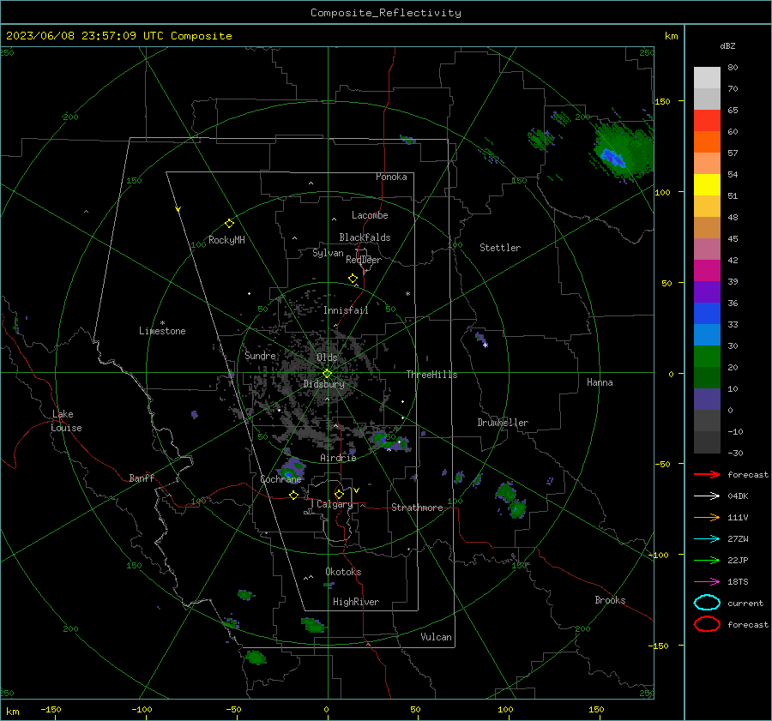Click the orange 111V arrow icon
The width and height of the screenshot is (772, 721).
pyautogui.click(x=707, y=517)
